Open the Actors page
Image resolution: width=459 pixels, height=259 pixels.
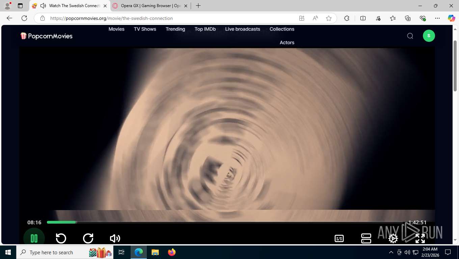tap(287, 42)
